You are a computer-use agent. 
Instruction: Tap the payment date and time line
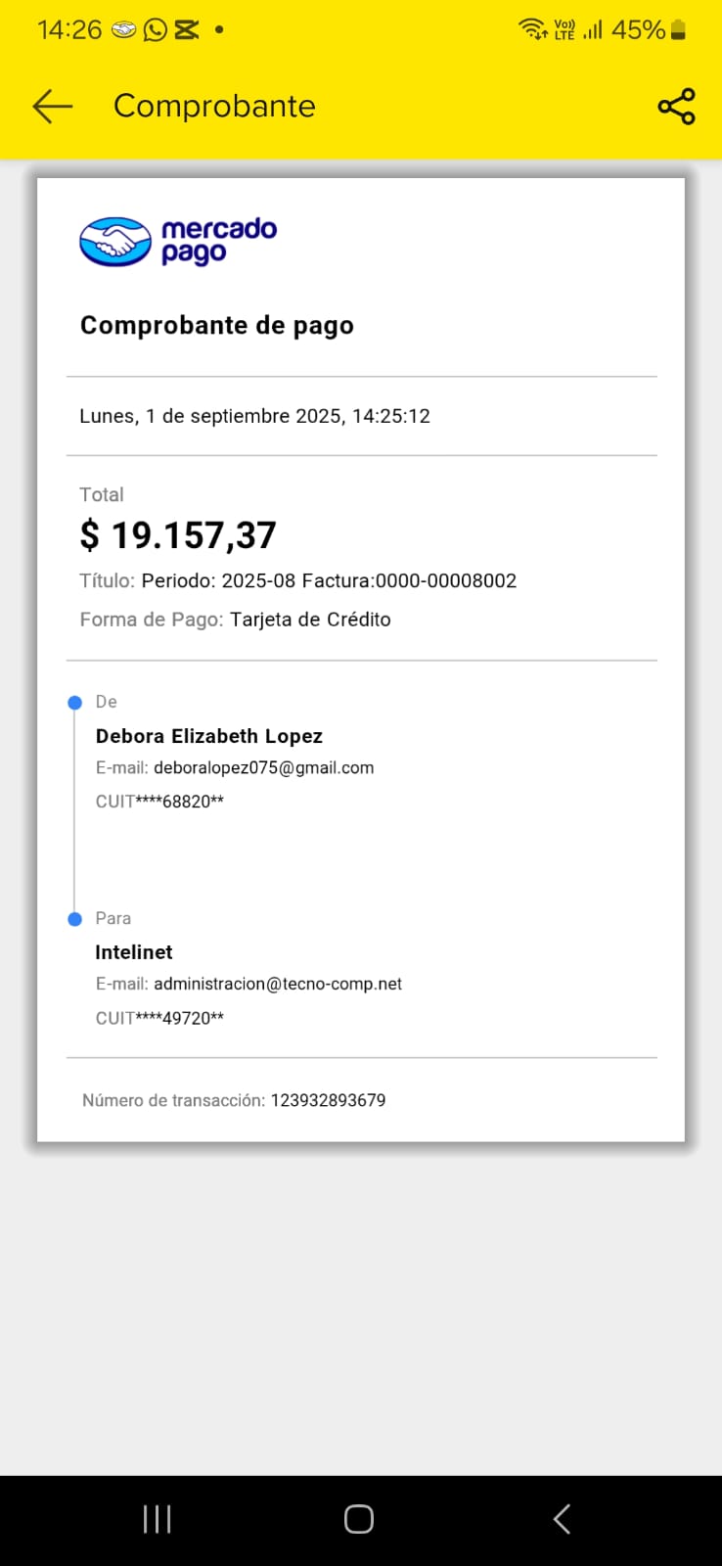[x=254, y=416]
